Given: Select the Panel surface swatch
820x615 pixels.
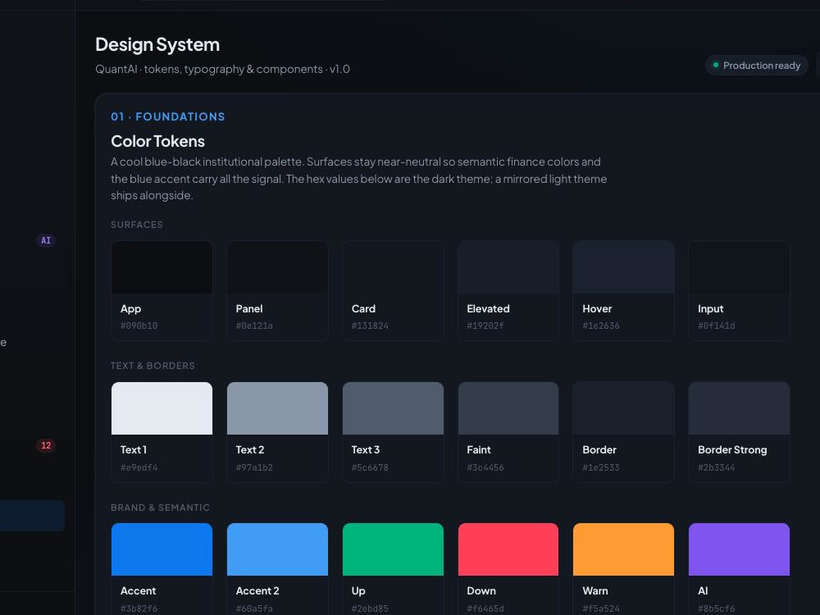Looking at the screenshot, I should pyautogui.click(x=277, y=267).
